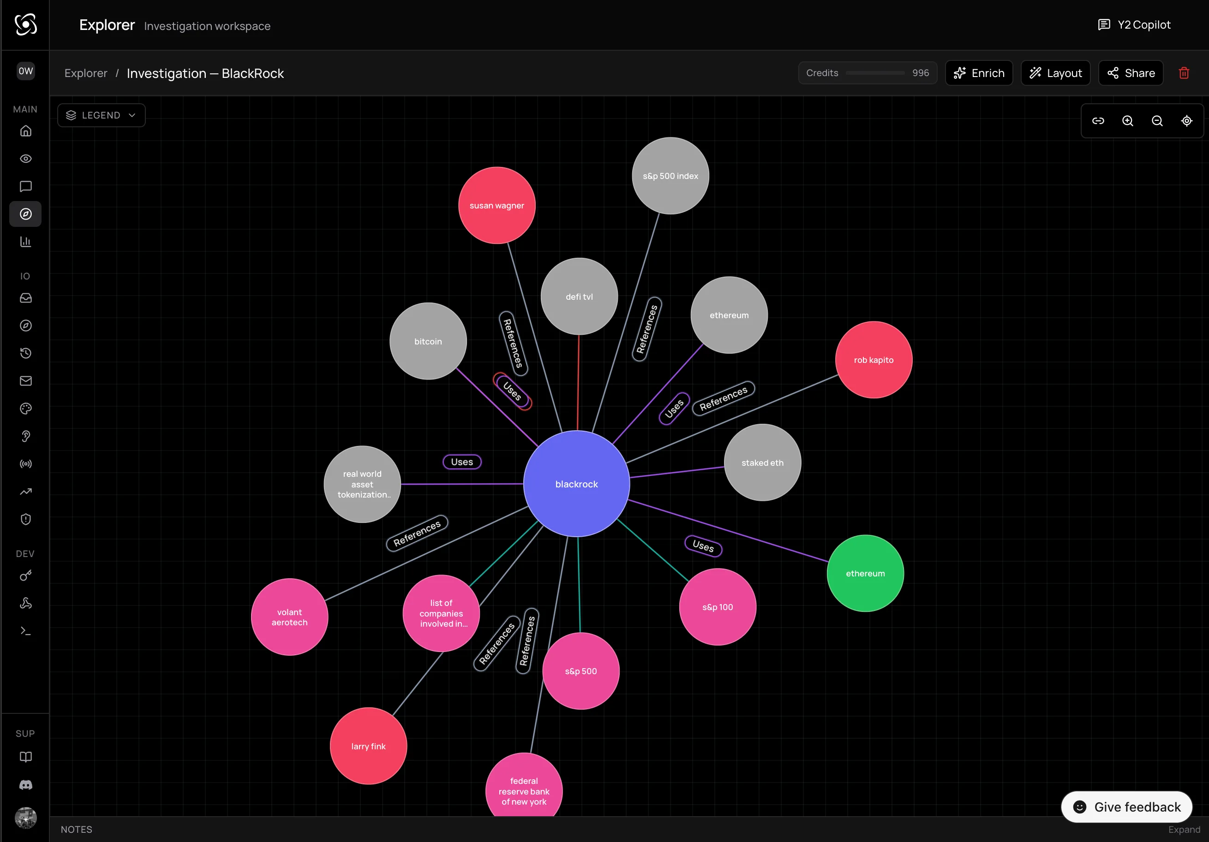This screenshot has width=1209, height=842.
Task: Click the Share button
Action: [1131, 73]
